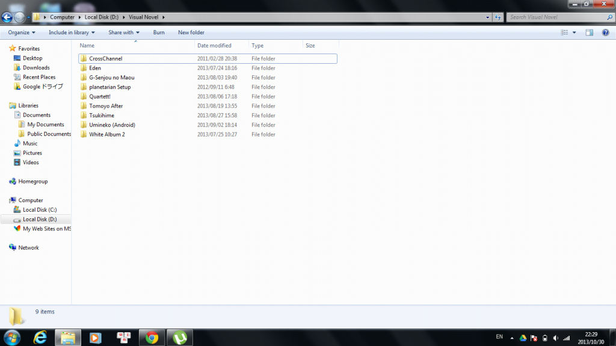
Task: Open My Documents in tree
Action: [46, 124]
